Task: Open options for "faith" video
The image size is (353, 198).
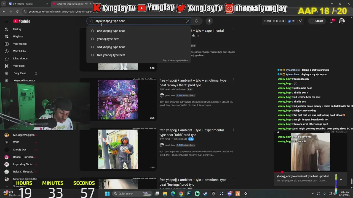Action: click(233, 130)
